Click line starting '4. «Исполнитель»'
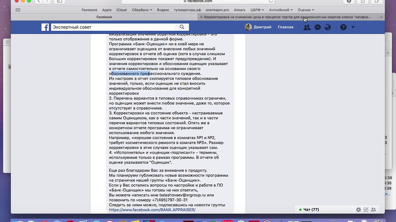 163,153
